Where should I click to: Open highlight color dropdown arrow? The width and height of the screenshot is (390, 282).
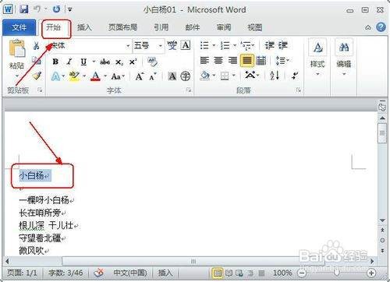tap(84, 76)
